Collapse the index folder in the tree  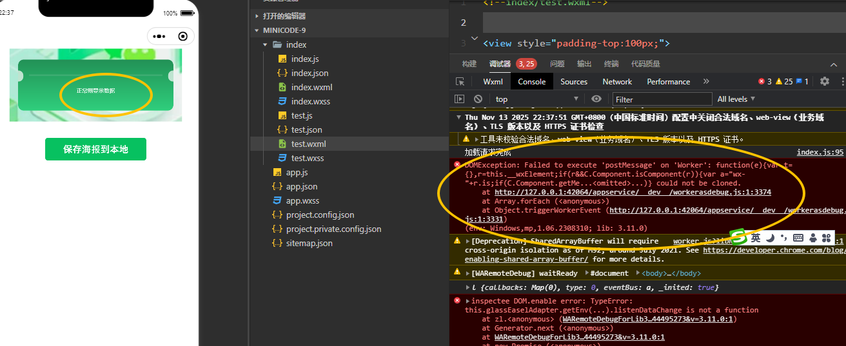pos(266,44)
